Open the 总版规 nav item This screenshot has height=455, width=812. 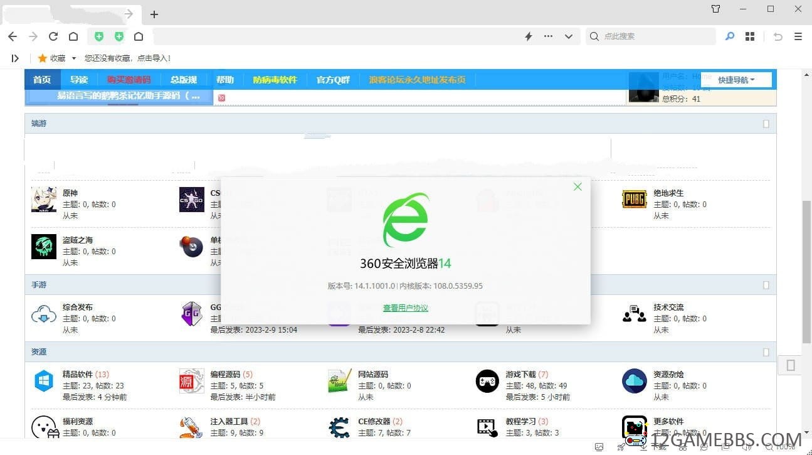coord(184,80)
